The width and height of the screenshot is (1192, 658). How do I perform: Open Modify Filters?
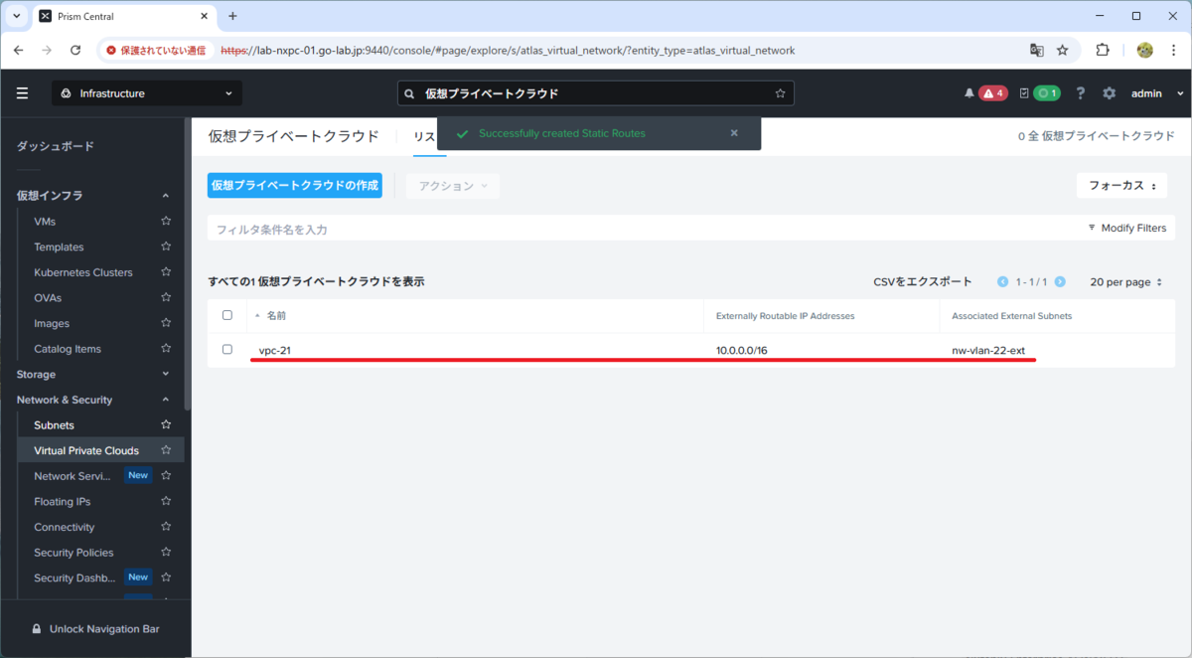pos(1127,229)
